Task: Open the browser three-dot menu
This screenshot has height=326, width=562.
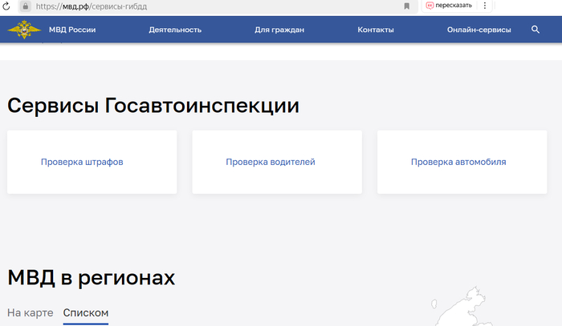Action: 485,6
